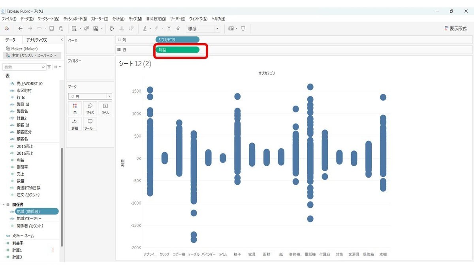Collapse the 関係者 table group
The width and height of the screenshot is (474, 267).
tap(4, 205)
